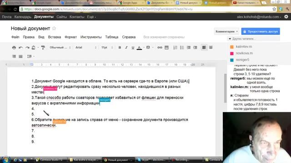
Task: Open the text background color picker
Action: point(148,48)
